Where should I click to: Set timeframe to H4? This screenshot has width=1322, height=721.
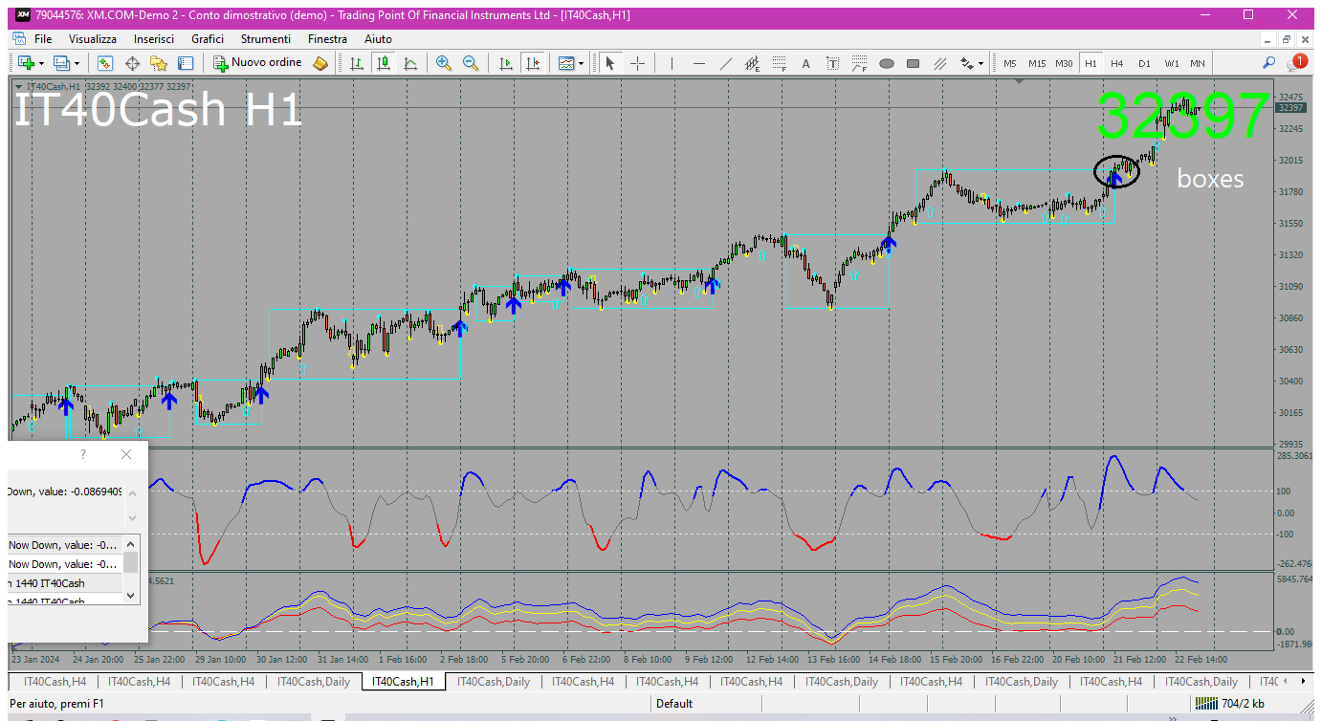tap(1117, 63)
